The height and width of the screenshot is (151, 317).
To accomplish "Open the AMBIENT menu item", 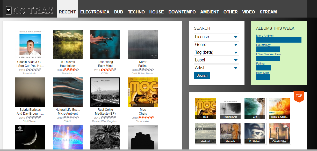I will (x=210, y=12).
